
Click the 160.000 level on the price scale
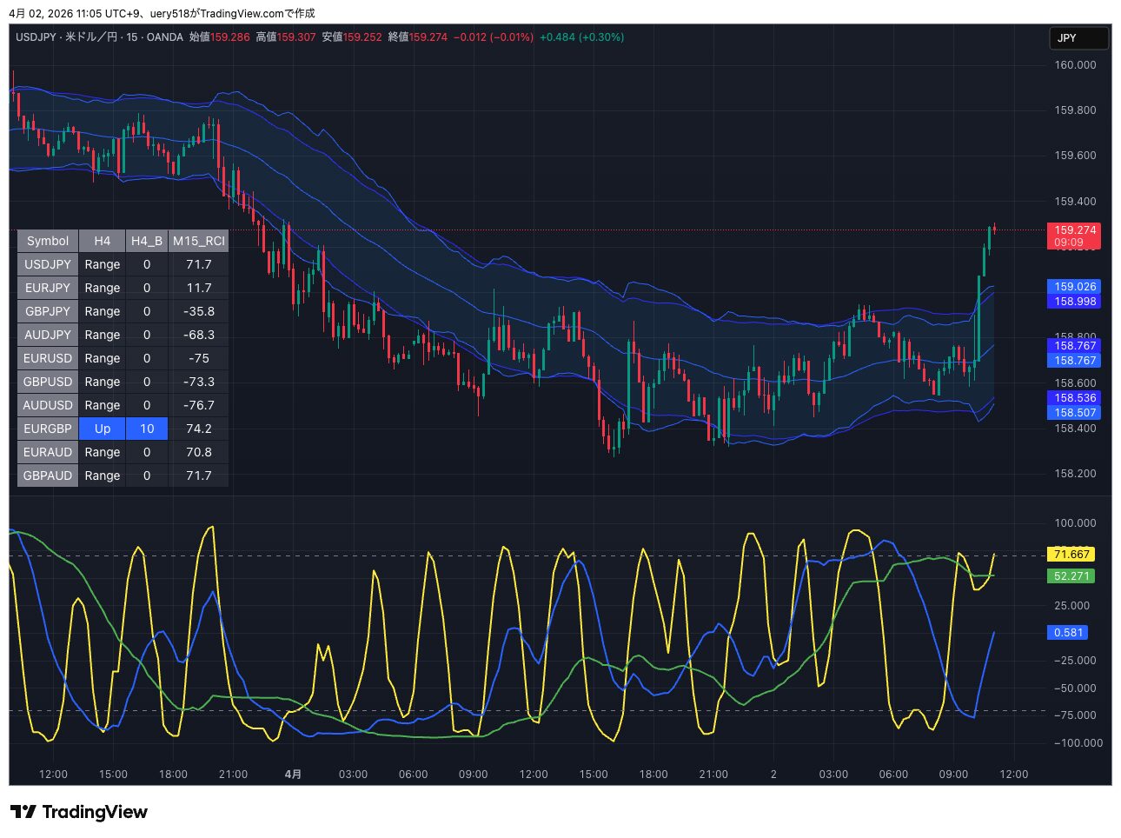click(x=1075, y=65)
